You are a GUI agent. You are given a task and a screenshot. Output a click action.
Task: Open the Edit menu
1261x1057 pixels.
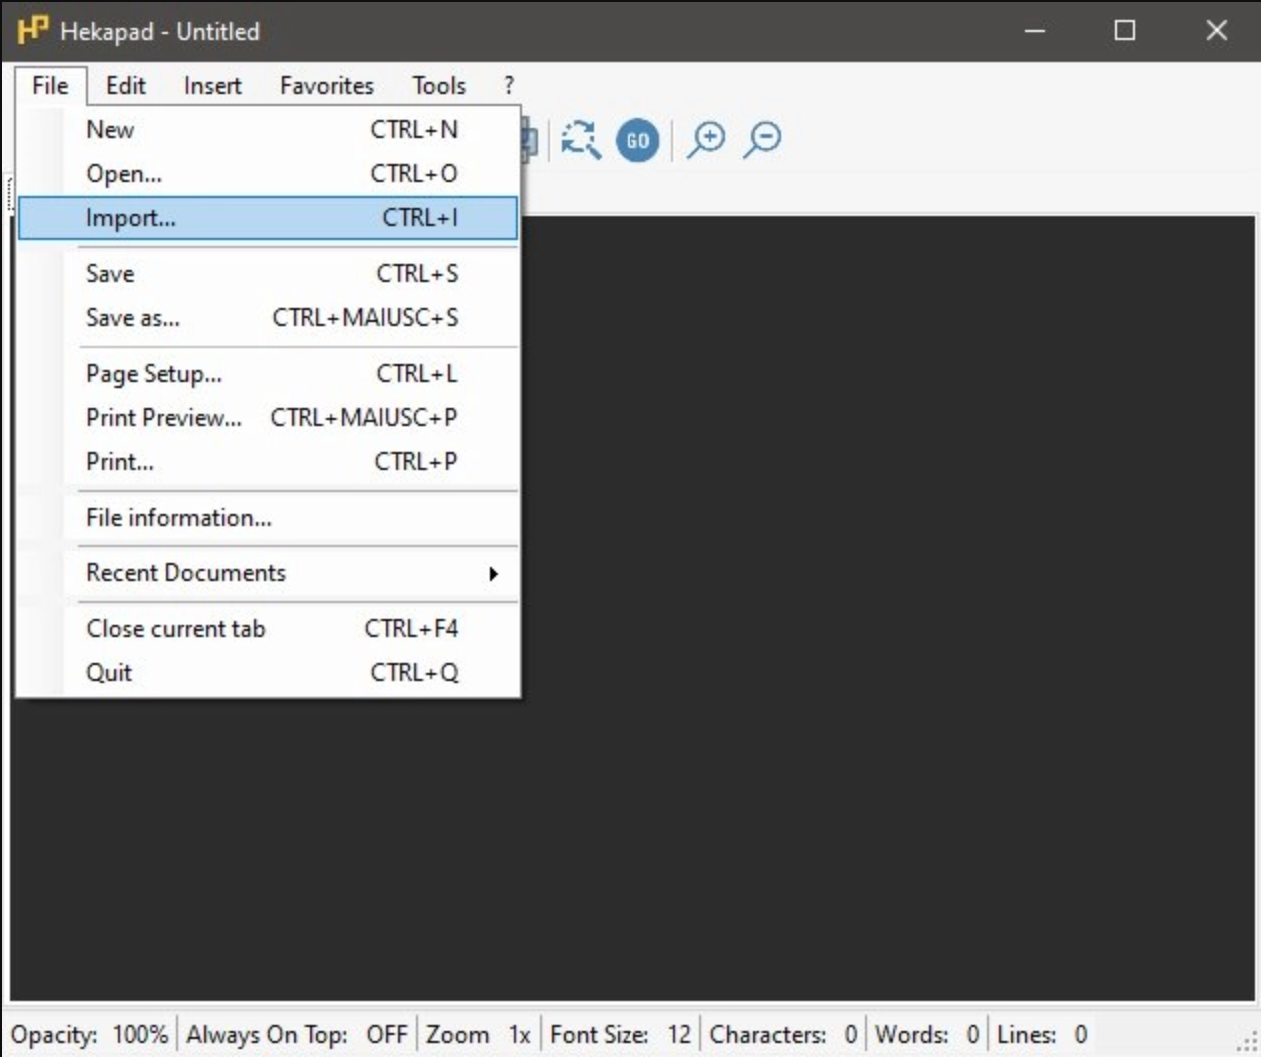point(125,85)
